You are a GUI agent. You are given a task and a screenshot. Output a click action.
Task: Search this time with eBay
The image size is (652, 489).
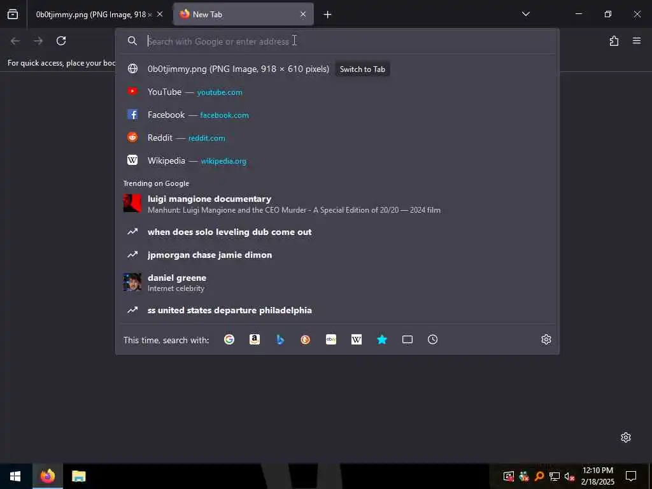pyautogui.click(x=331, y=340)
